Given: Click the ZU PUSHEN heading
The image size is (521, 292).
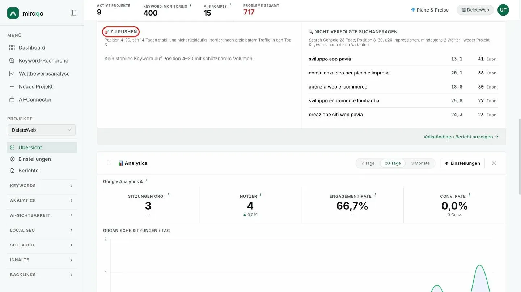Looking at the screenshot, I should click(121, 32).
